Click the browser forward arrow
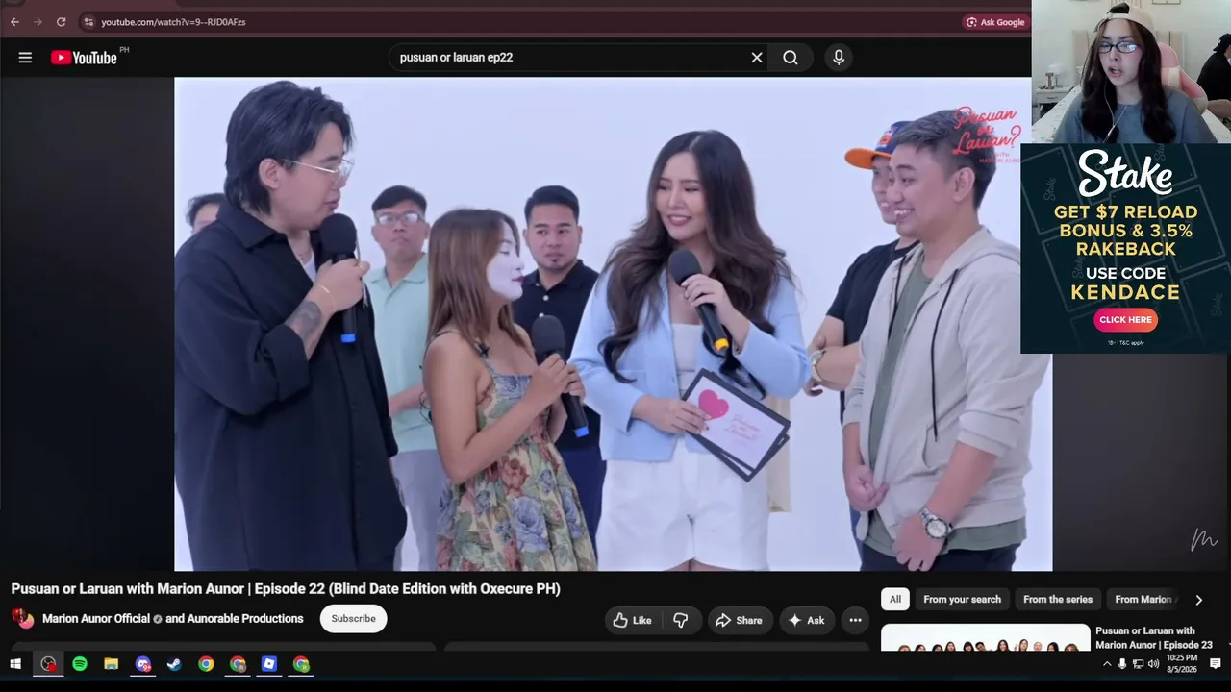Screen dimensions: 1231x692 (38, 22)
